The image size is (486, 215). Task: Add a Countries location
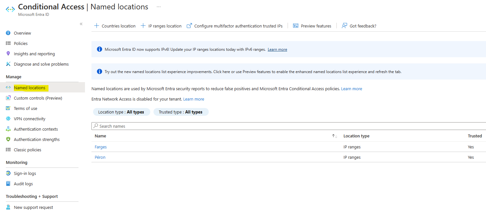[x=115, y=26]
